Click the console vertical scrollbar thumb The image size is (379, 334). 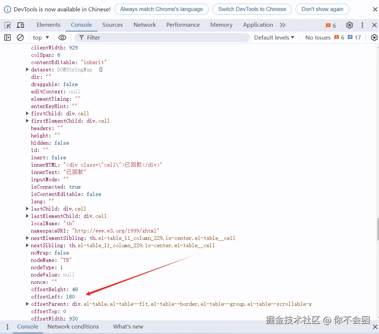click(378, 229)
